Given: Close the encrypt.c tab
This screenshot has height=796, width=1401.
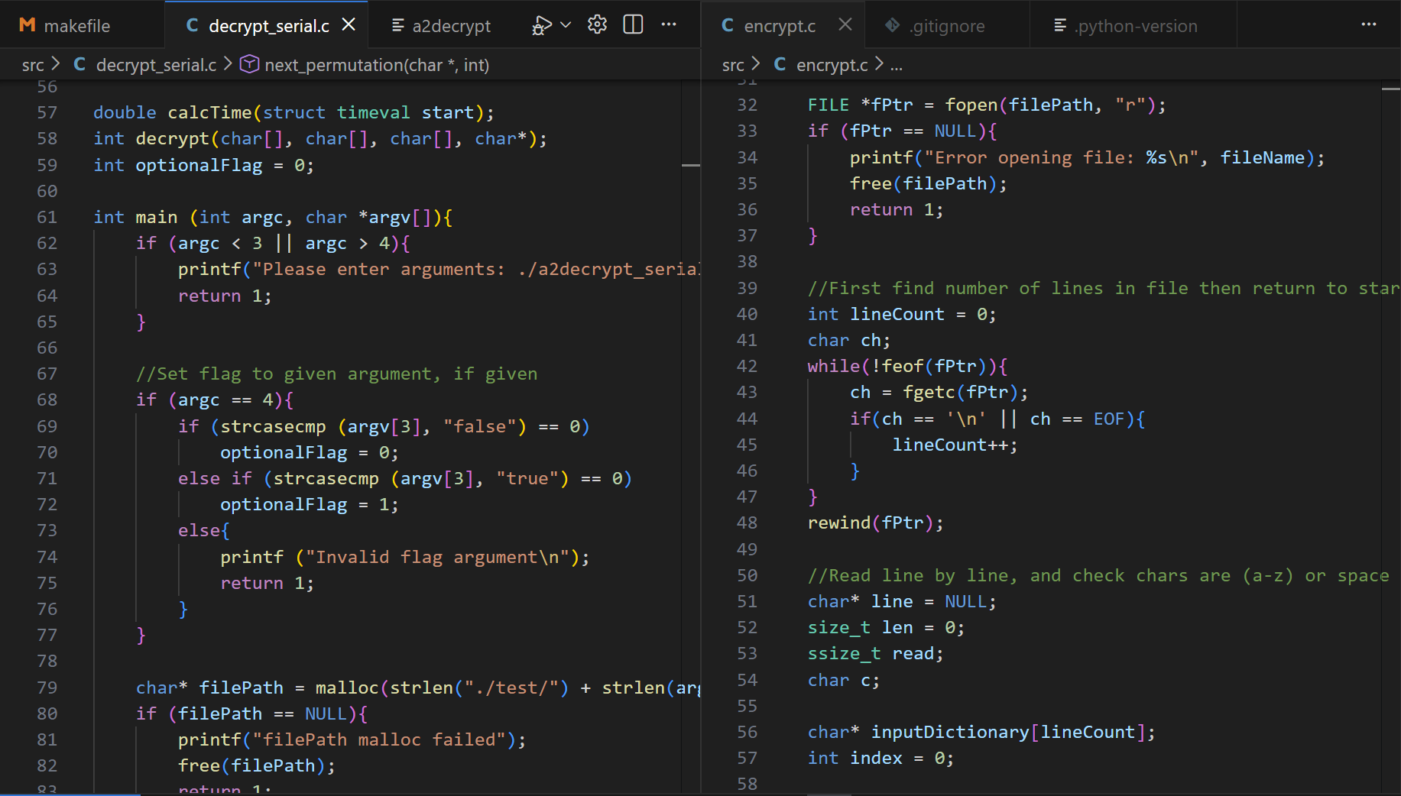Looking at the screenshot, I should tap(845, 24).
